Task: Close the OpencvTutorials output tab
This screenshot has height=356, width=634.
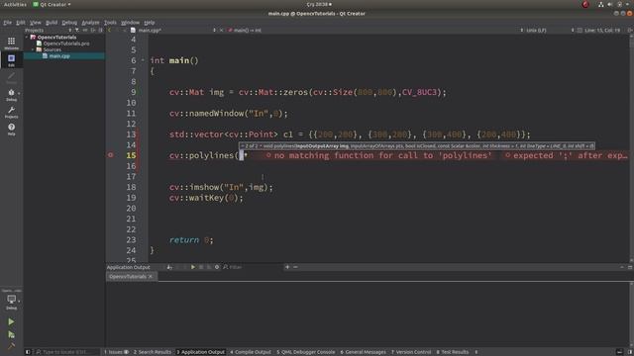Action: [x=151, y=277]
